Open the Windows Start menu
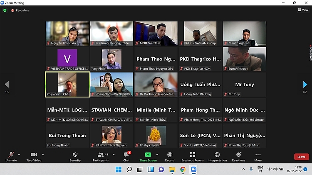The image size is (312, 175). tap(118, 169)
